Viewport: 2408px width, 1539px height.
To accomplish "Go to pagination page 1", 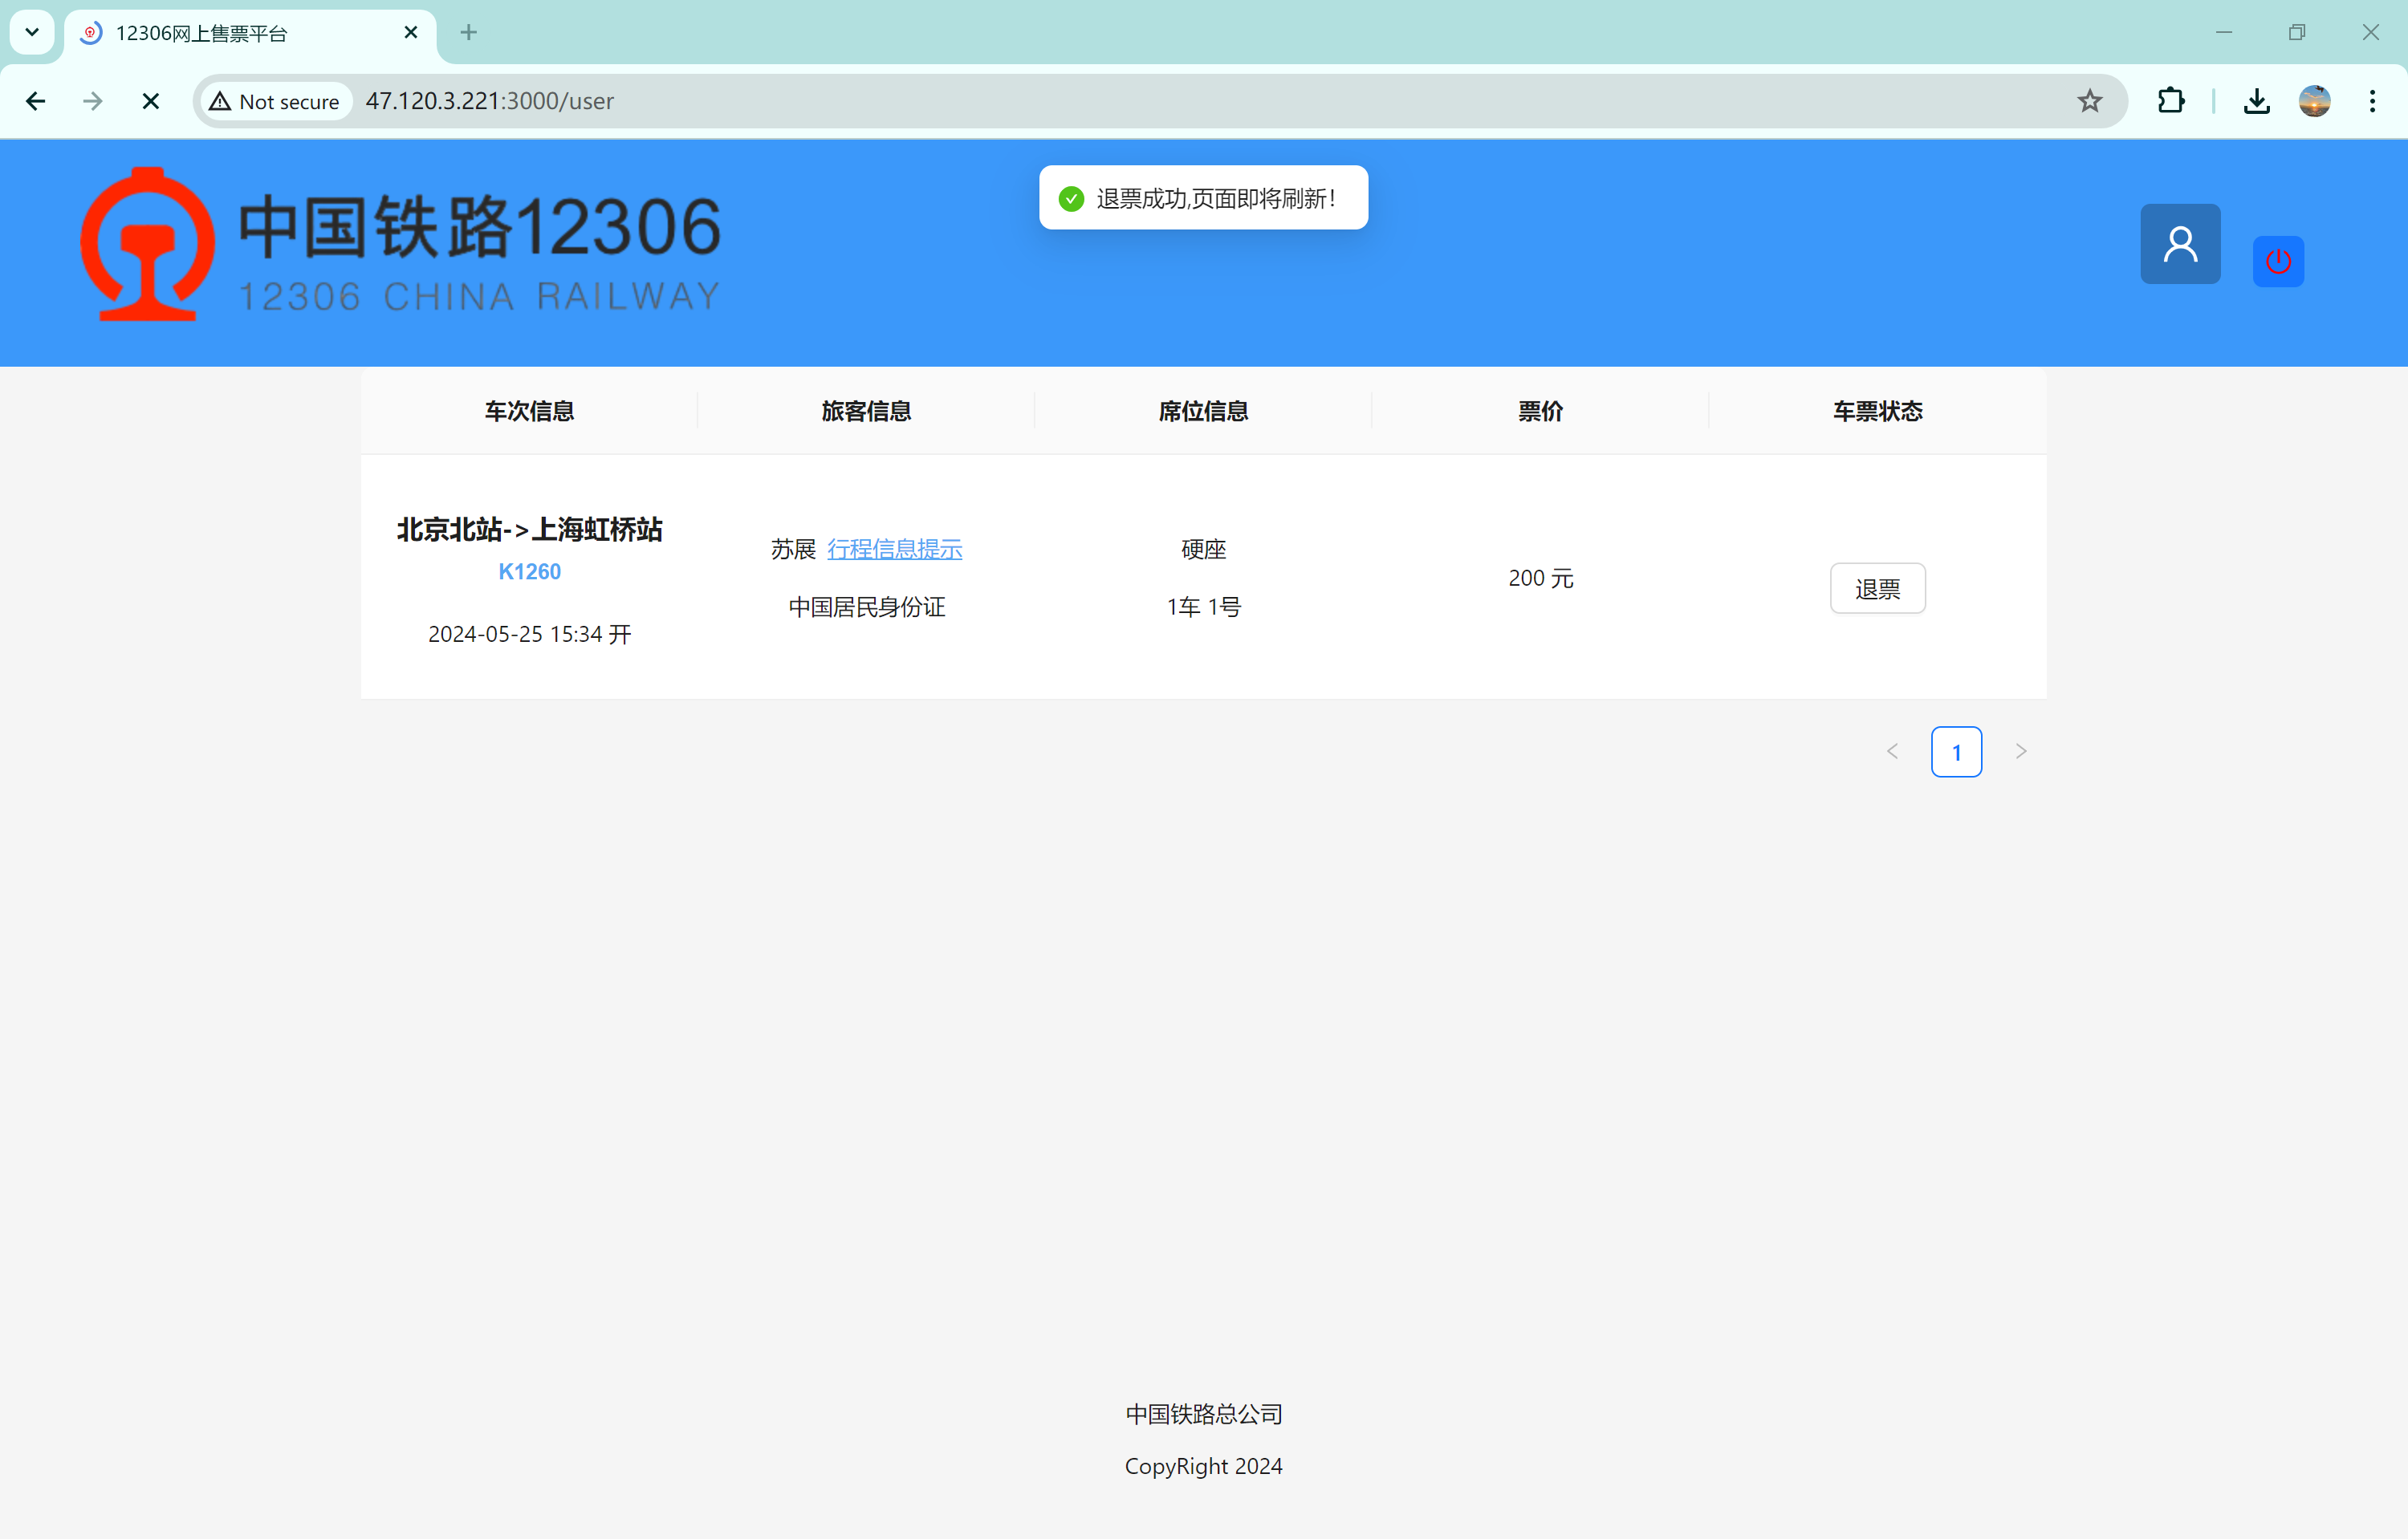I will (1956, 752).
